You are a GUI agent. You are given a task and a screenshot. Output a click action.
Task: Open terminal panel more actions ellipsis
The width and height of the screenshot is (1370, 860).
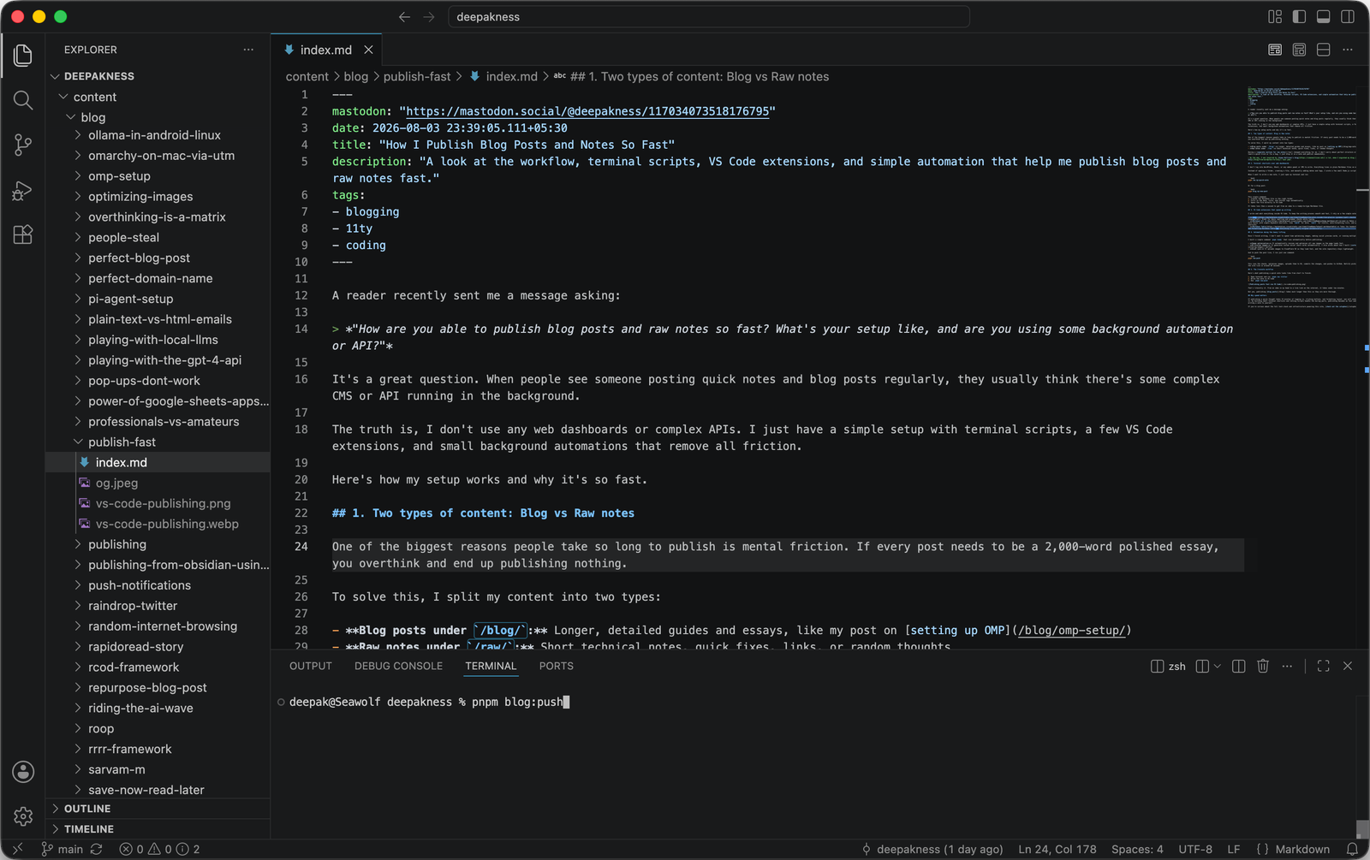(1287, 666)
